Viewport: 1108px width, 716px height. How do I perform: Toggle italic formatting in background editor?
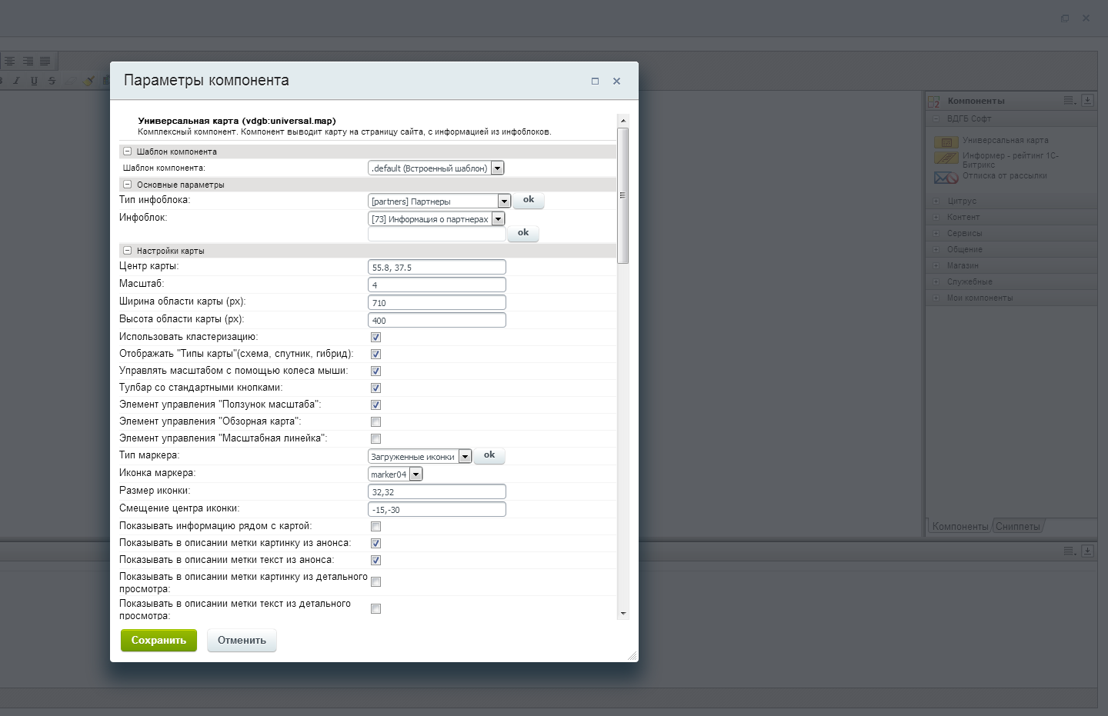coord(16,80)
